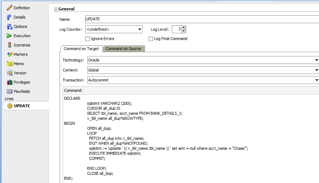319x183 pixels.
Task: Expand the Technology dropdown set to Oracle
Action: click(x=316, y=60)
